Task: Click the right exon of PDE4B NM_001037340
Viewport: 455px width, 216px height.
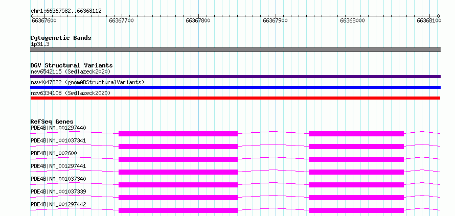Action: [x=356, y=185]
